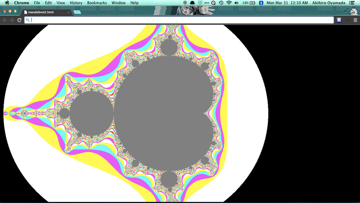Click the browser back arrow

pyautogui.click(x=5, y=20)
